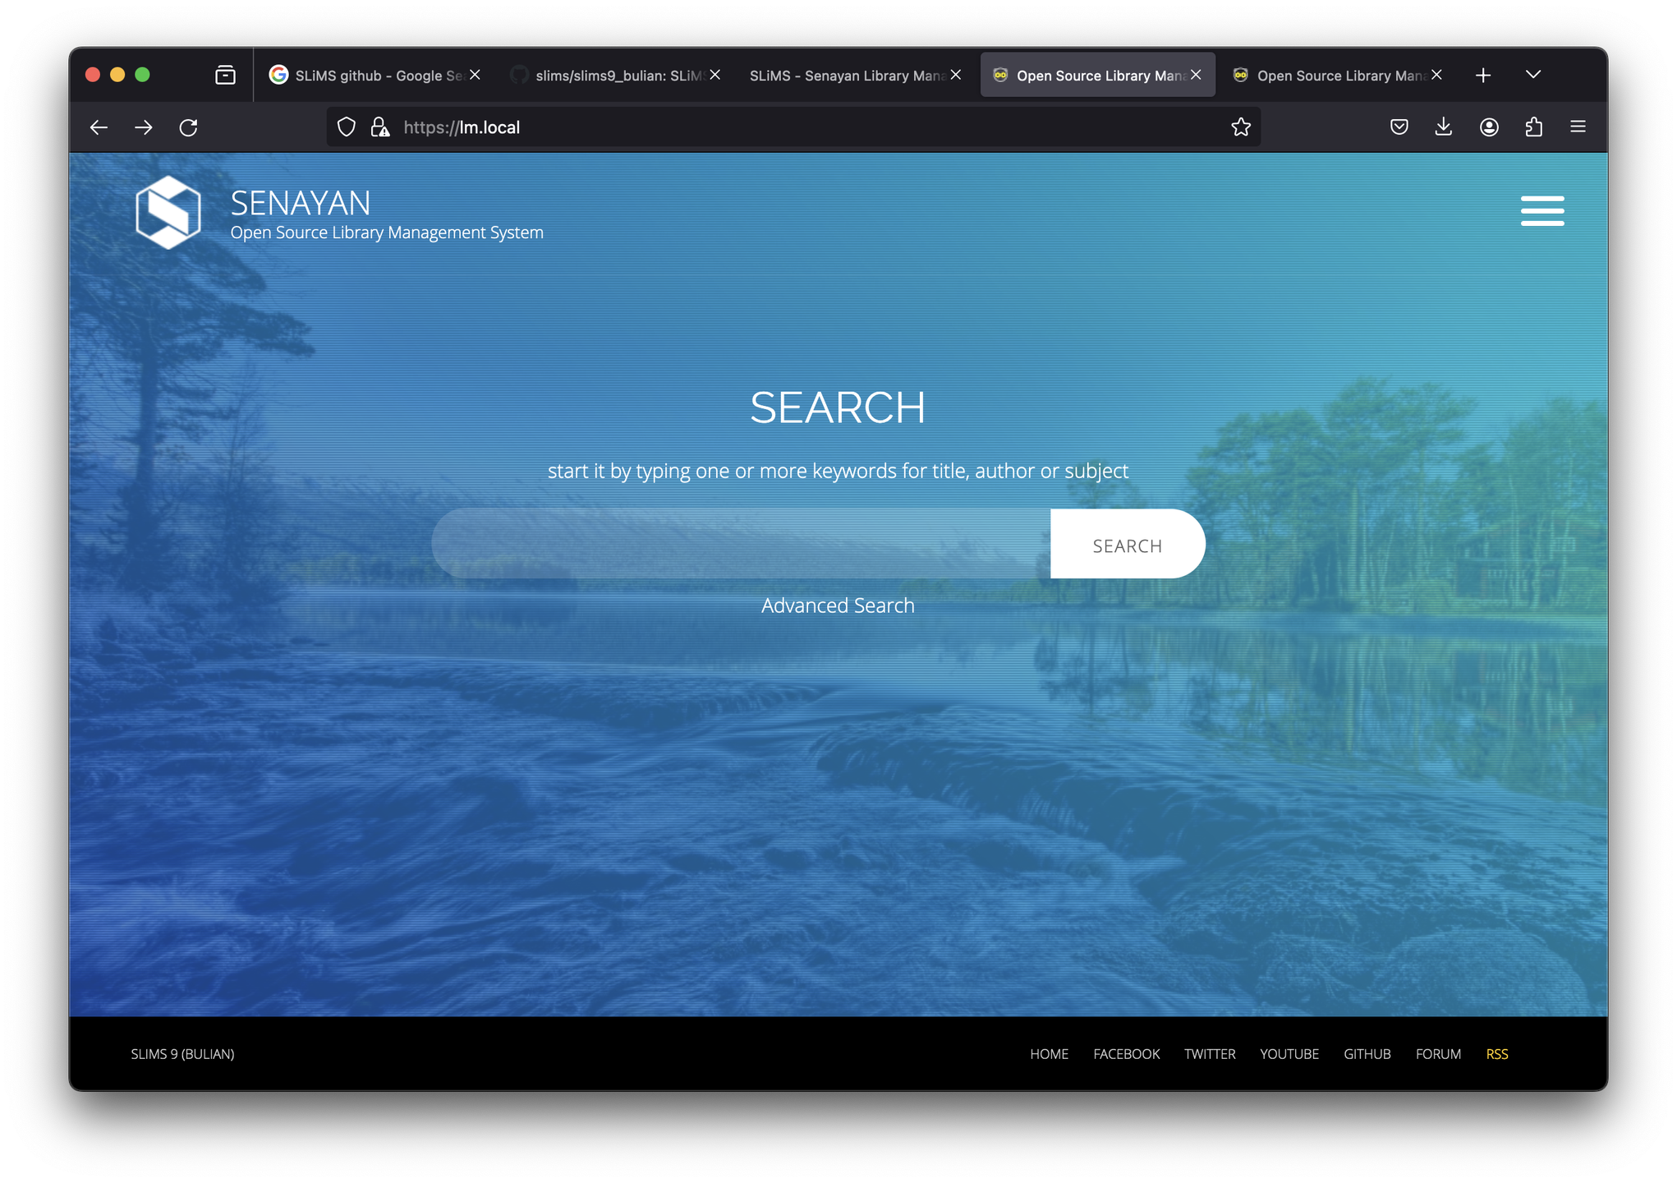Open the Advanced Search link
Viewport: 1677px width, 1183px height.
pos(837,605)
